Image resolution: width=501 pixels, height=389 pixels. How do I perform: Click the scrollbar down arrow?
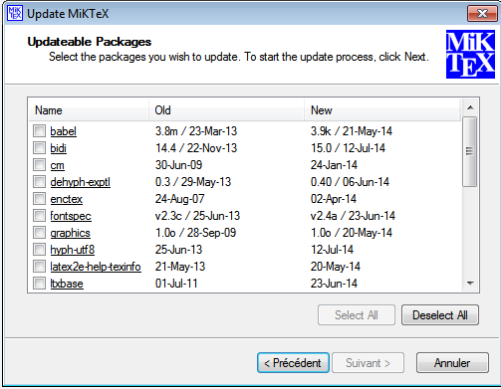470,284
